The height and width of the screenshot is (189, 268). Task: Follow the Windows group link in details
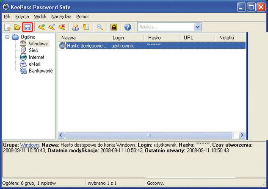point(30,145)
